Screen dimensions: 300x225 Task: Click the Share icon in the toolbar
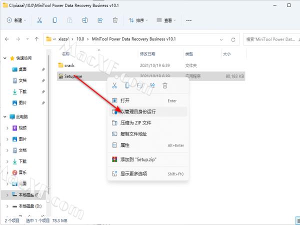(x=100, y=20)
